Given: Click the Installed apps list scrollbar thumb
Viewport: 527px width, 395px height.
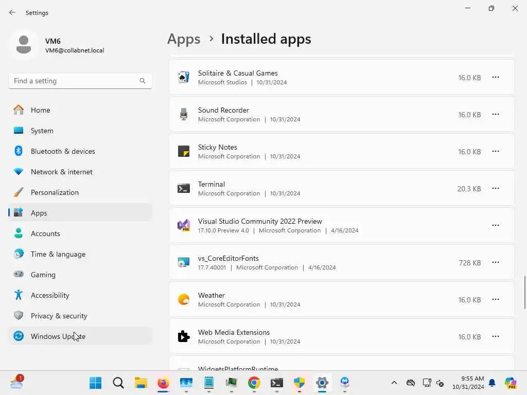Looking at the screenshot, I should pos(524,292).
